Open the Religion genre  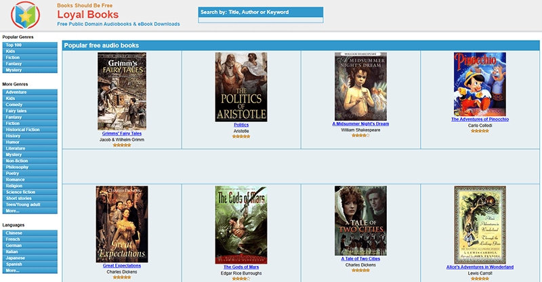30,186
